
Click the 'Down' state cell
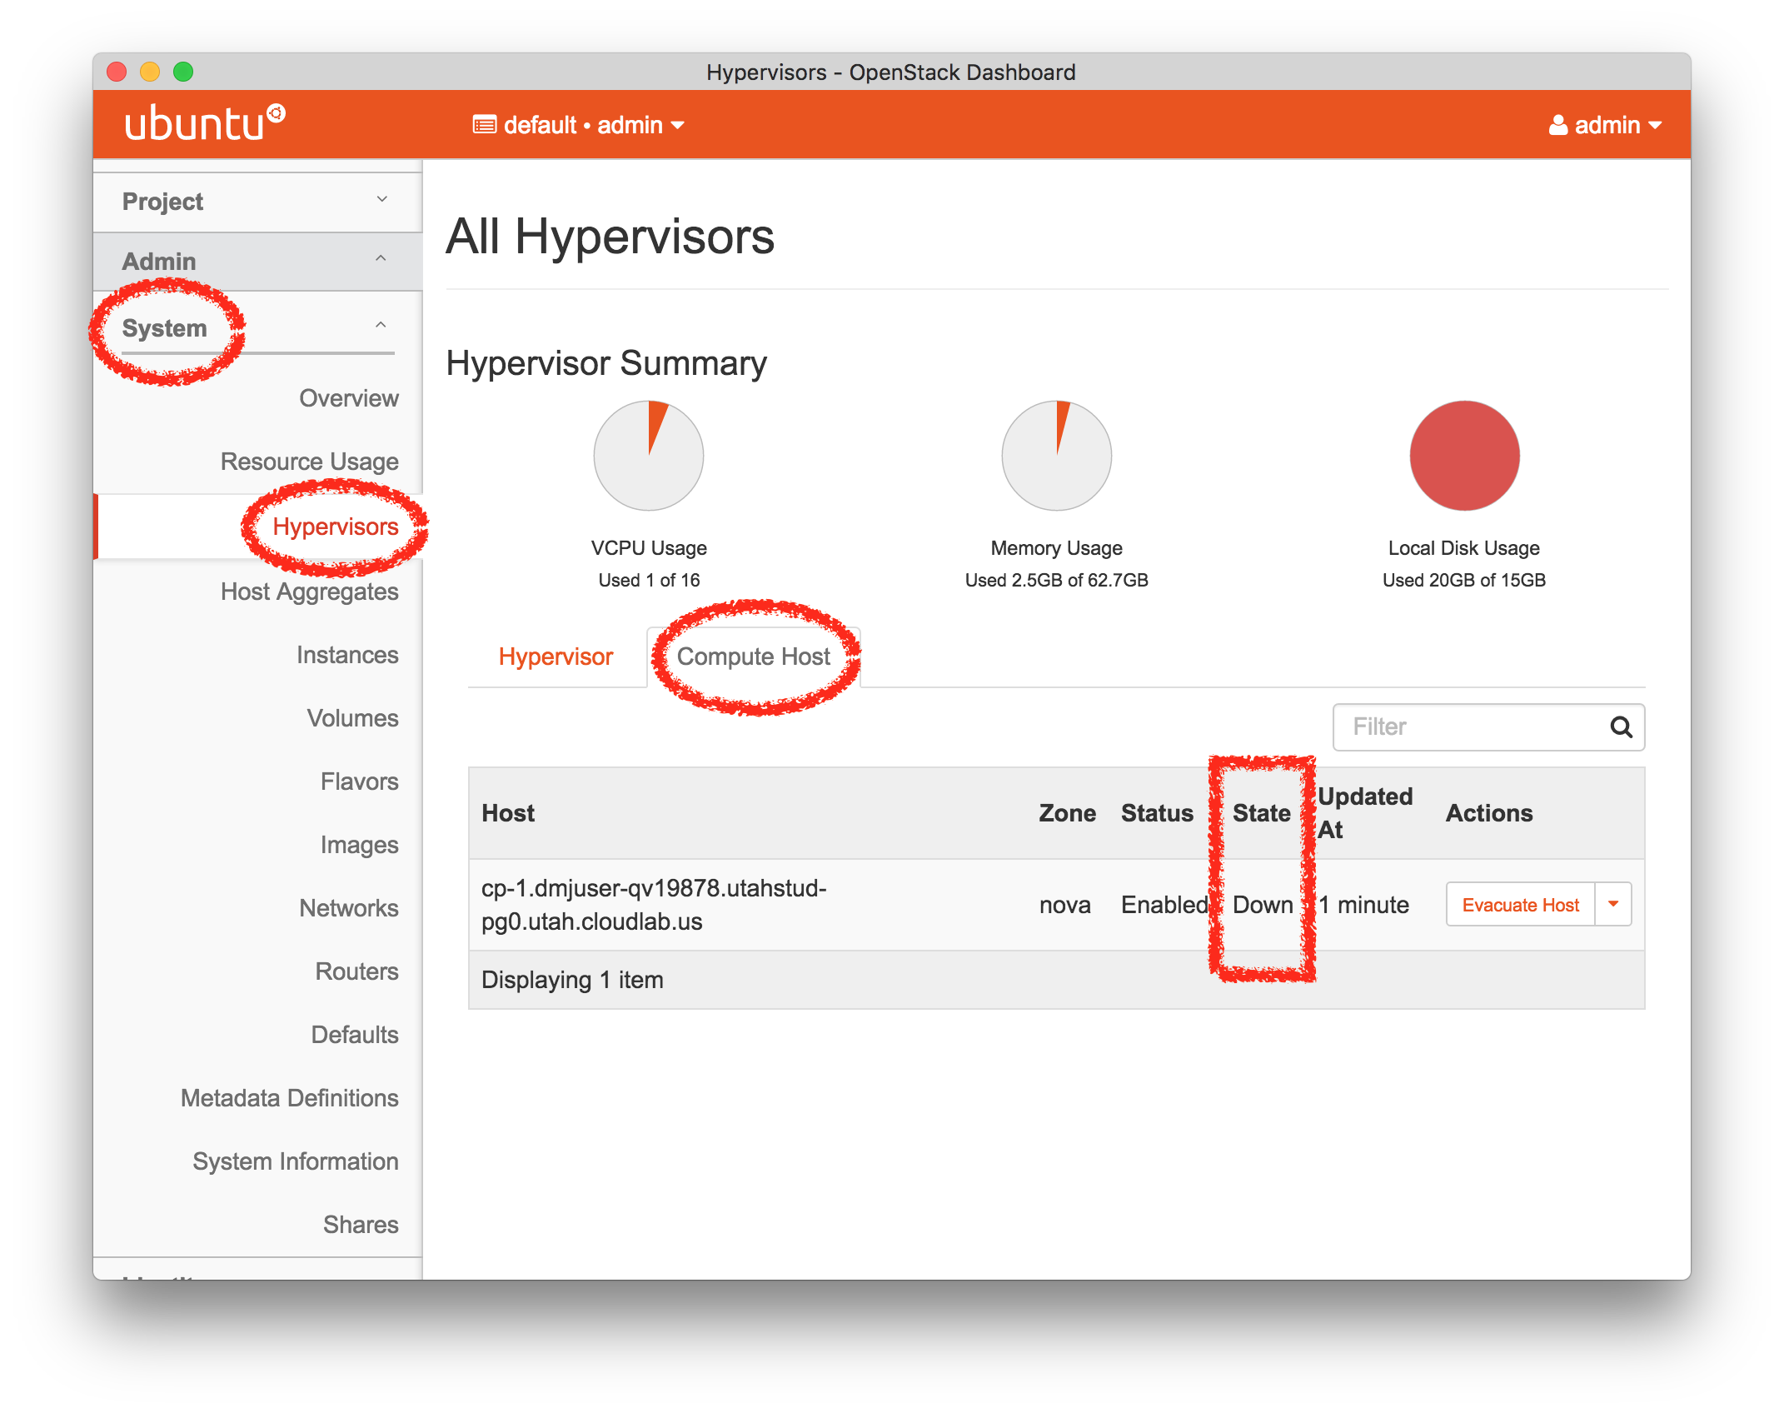pyautogui.click(x=1263, y=905)
